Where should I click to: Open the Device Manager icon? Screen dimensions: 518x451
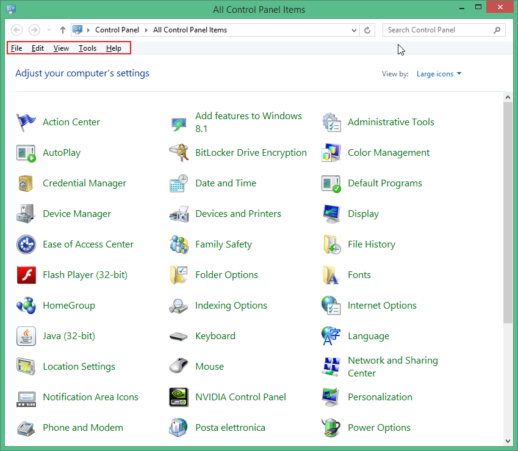click(26, 214)
